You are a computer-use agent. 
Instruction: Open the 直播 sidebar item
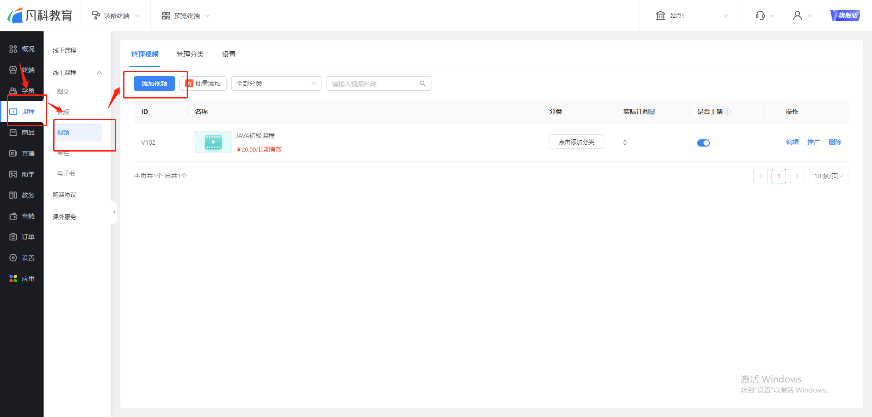click(22, 153)
